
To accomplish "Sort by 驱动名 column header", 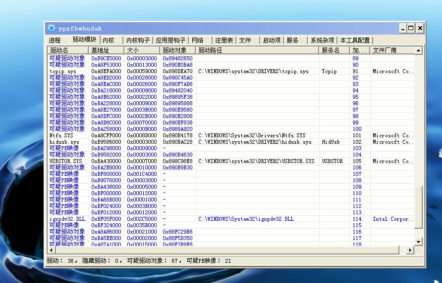I will pos(68,50).
